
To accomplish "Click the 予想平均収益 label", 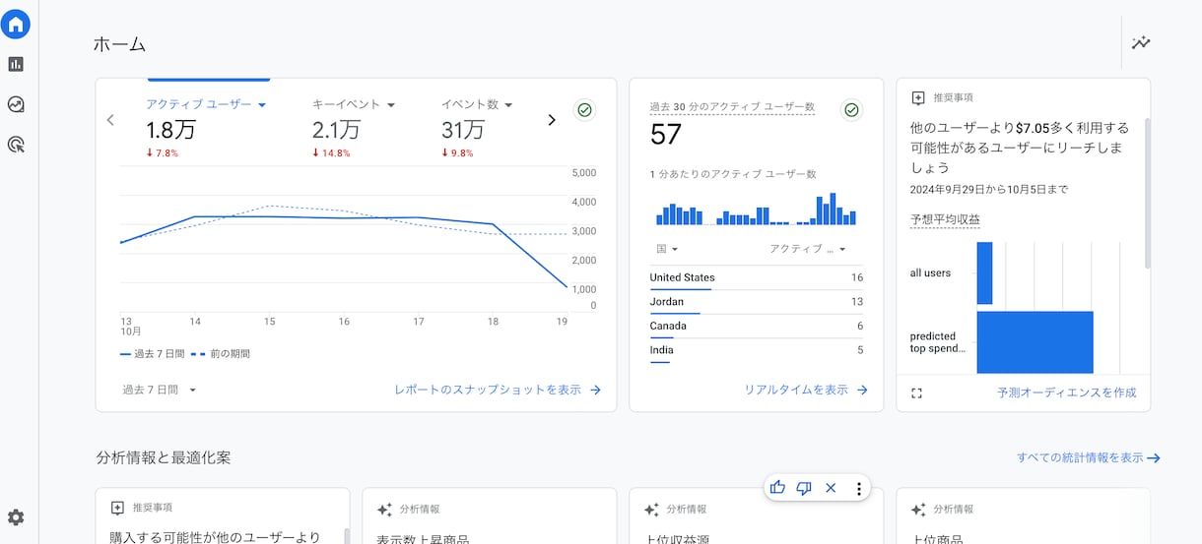I will pos(945,220).
